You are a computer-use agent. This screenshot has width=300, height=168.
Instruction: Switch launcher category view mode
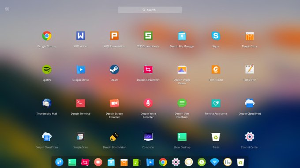tap(7, 9)
